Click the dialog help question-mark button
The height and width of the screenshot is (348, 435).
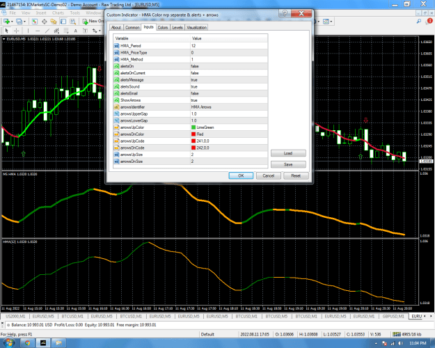pyautogui.click(x=285, y=13)
